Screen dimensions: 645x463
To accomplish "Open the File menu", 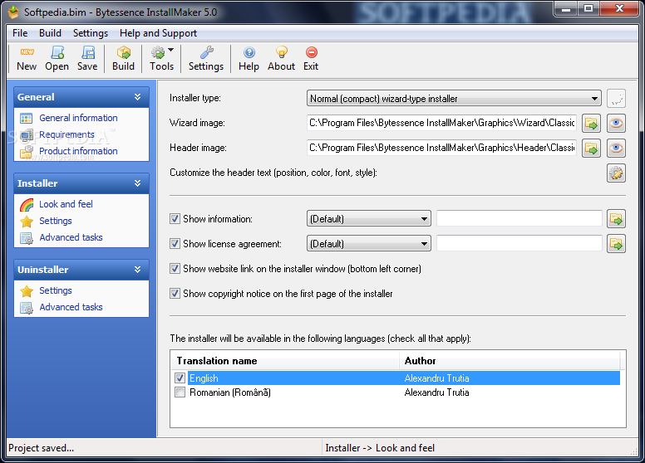I will tap(20, 33).
